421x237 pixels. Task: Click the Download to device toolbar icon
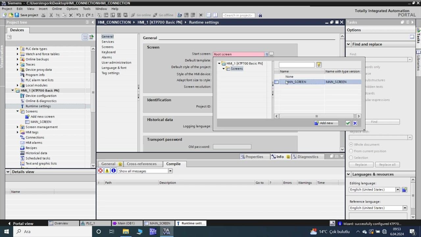[106, 15]
